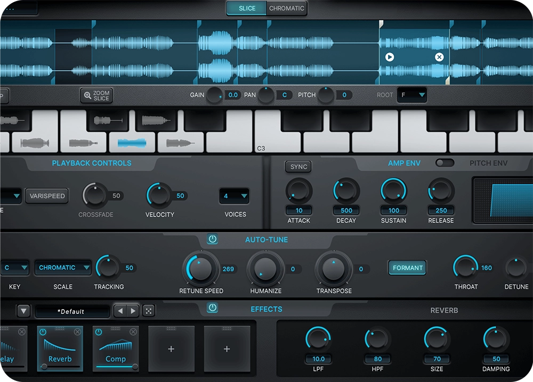The width and height of the screenshot is (533, 382).
Task: Select the AMP ENV tab
Action: [x=404, y=163]
